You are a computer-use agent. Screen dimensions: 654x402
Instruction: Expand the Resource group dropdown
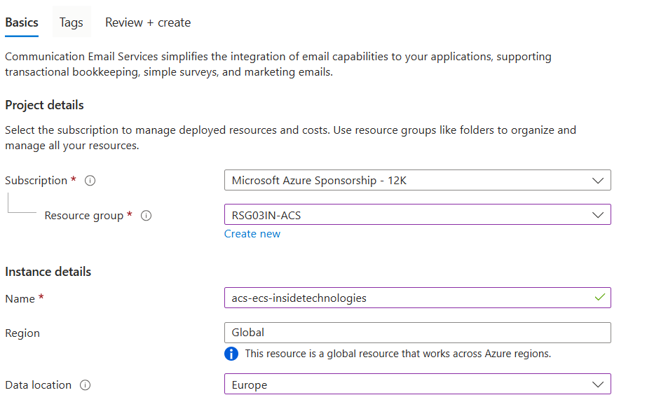[x=417, y=215]
